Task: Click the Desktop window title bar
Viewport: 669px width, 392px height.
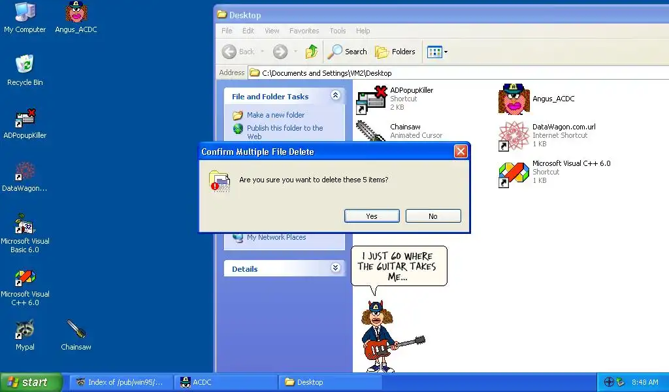Action: point(442,15)
